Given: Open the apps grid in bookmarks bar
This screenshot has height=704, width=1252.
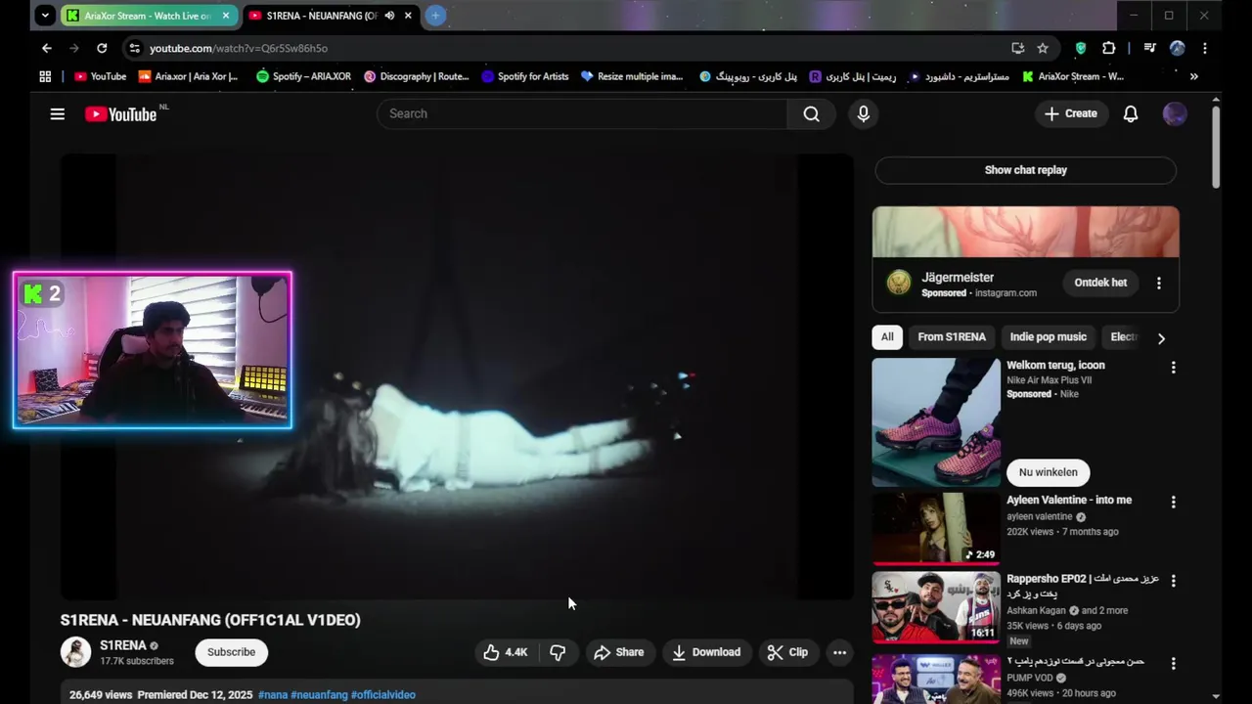Looking at the screenshot, I should [45, 76].
